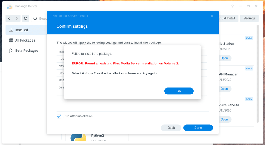Image resolution: width=265 pixels, height=145 pixels.
Task: Click the back navigation arrow
Action: [9, 19]
